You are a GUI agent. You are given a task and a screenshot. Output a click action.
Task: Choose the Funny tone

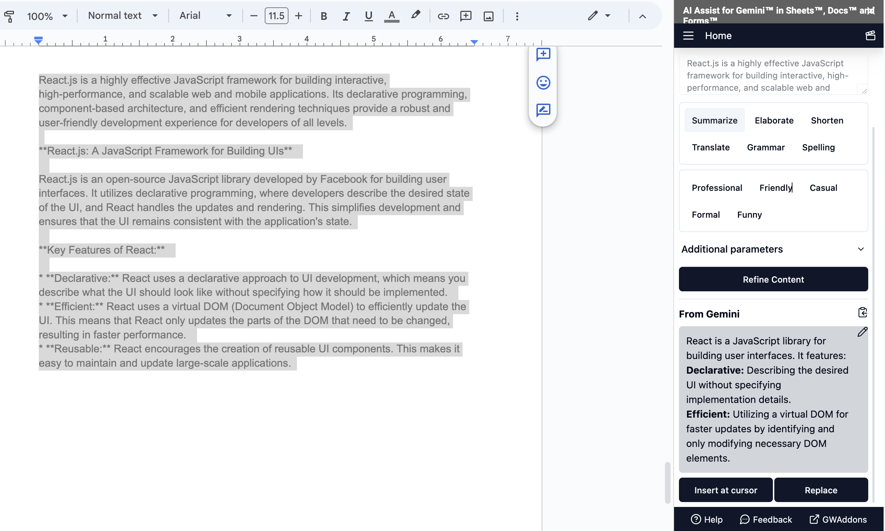tap(749, 215)
